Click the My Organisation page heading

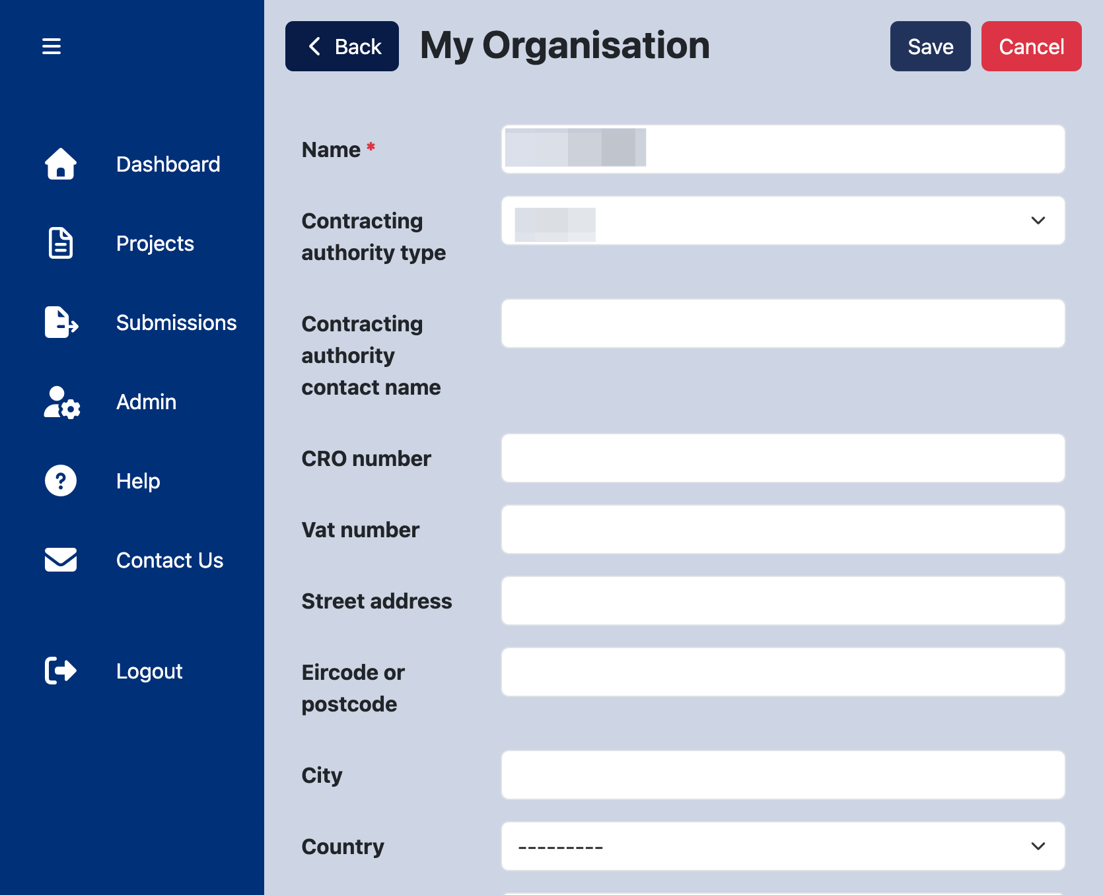565,46
